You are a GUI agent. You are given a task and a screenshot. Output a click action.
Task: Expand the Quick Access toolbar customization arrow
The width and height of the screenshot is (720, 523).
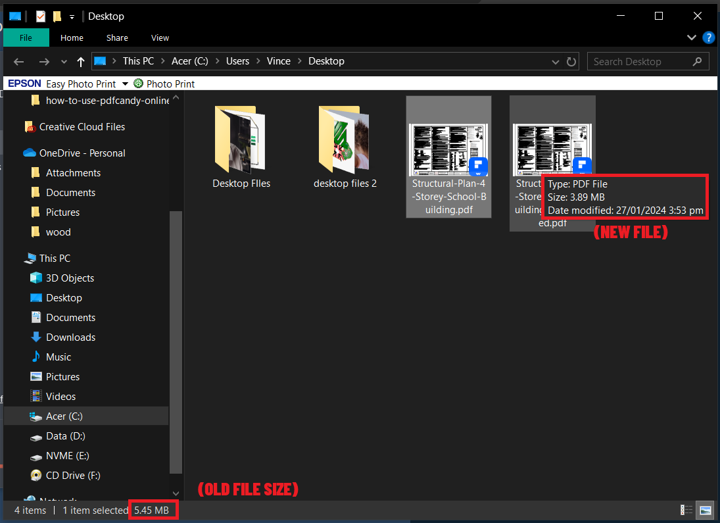(71, 16)
